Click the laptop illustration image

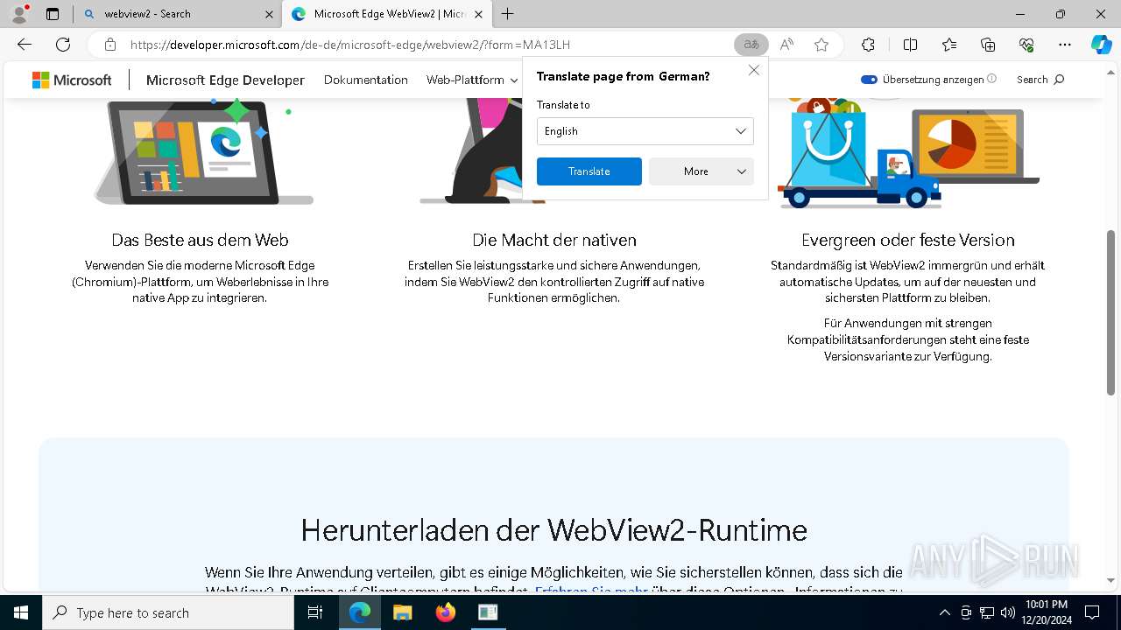tap(203, 151)
